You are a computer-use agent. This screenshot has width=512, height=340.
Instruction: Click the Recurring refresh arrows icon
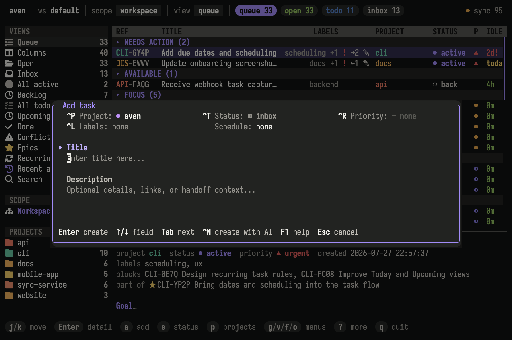(x=9, y=158)
